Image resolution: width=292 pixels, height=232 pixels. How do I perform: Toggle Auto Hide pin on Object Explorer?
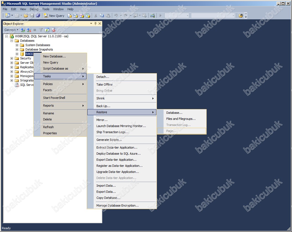[x=95, y=23]
